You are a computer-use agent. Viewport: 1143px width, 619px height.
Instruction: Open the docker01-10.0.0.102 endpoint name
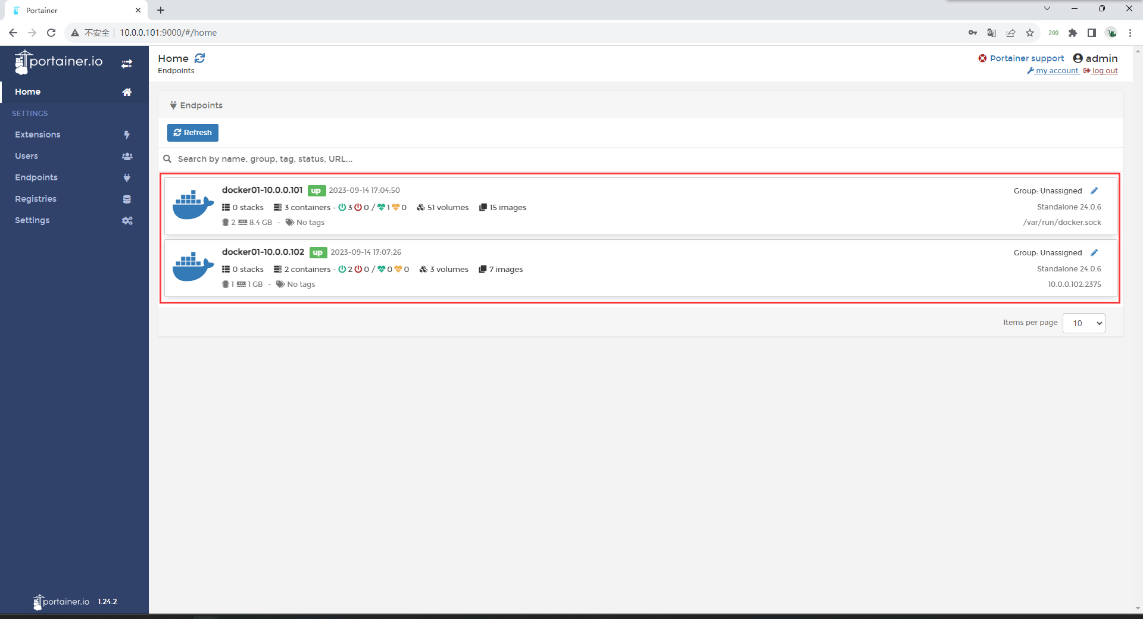point(263,252)
